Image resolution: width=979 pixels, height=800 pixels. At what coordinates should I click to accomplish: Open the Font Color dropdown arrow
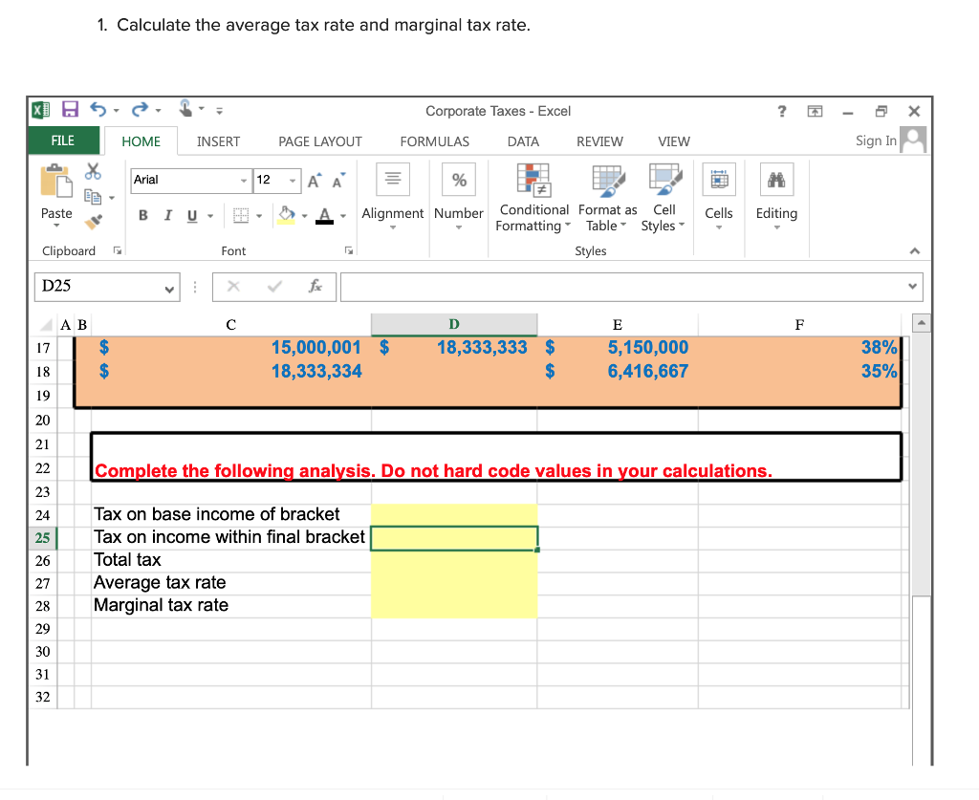tap(341, 215)
